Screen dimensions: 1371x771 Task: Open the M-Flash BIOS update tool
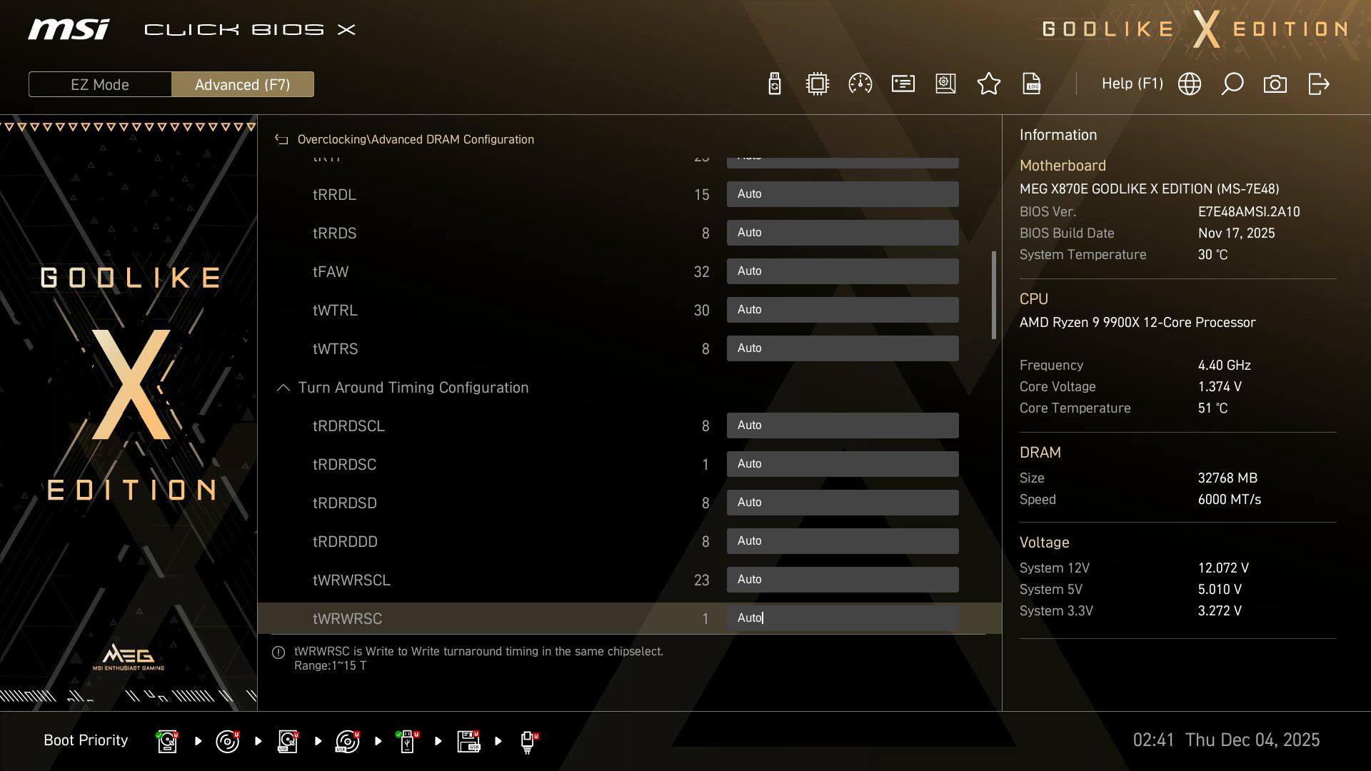[774, 84]
